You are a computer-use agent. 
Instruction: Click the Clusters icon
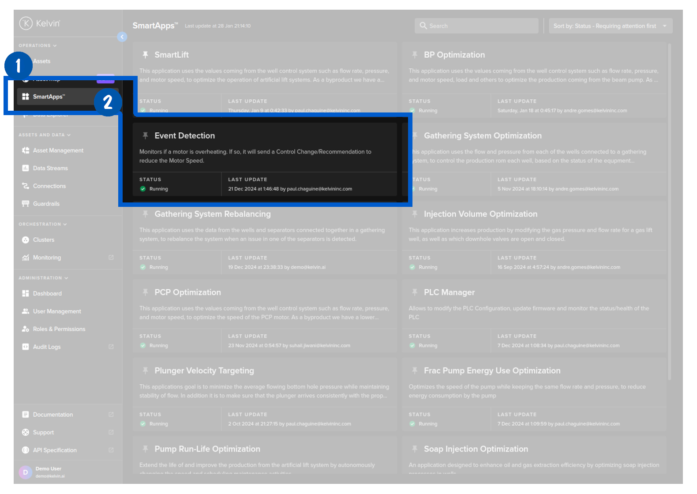(26, 240)
